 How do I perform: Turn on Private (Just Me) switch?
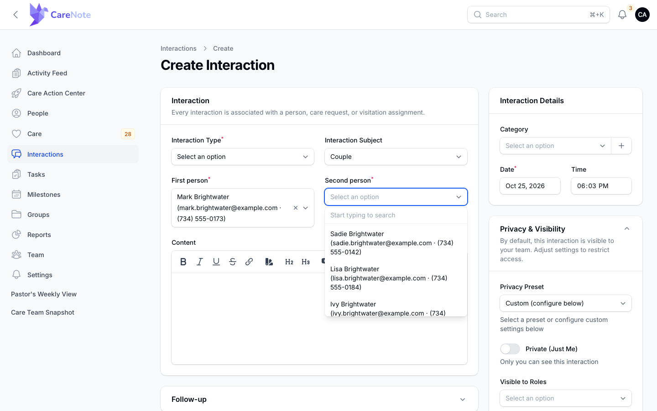pyautogui.click(x=510, y=349)
